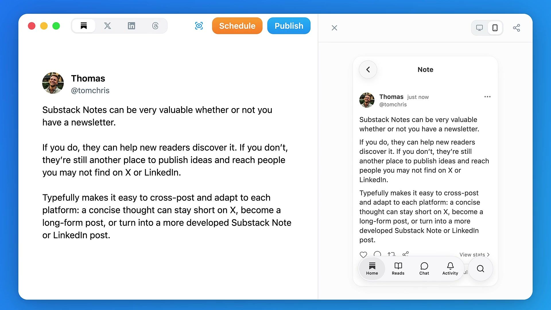Viewport: 551px width, 310px height.
Task: Click the share icon under the note
Action: coord(406,254)
